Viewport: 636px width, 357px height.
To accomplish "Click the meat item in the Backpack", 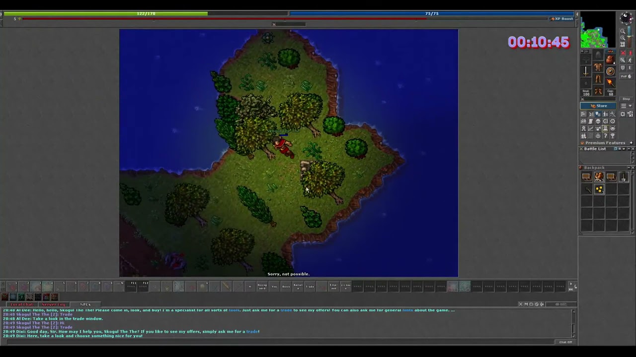I will coord(599,177).
